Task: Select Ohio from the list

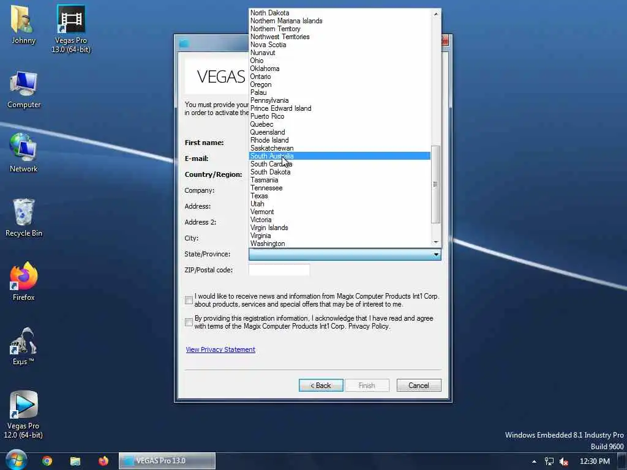Action: tap(339, 61)
